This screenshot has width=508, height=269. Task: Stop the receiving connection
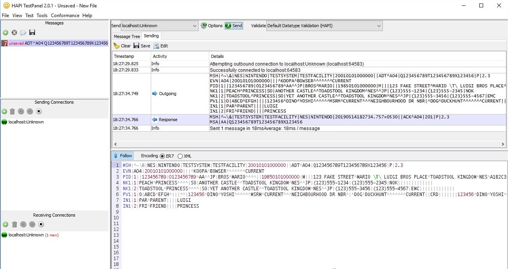point(41,224)
